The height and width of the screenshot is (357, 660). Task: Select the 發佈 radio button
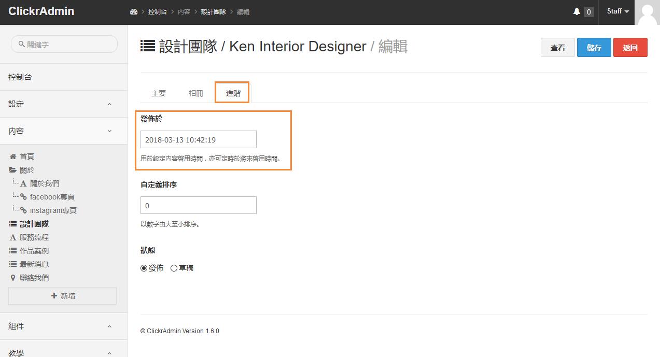click(144, 268)
